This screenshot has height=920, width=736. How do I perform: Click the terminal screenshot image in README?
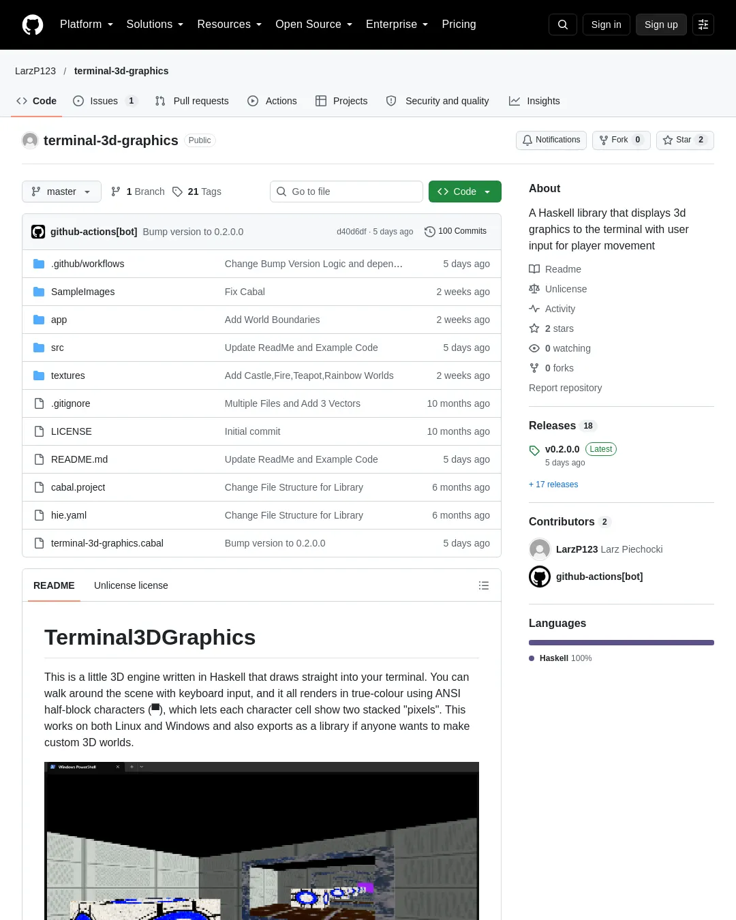(x=262, y=841)
